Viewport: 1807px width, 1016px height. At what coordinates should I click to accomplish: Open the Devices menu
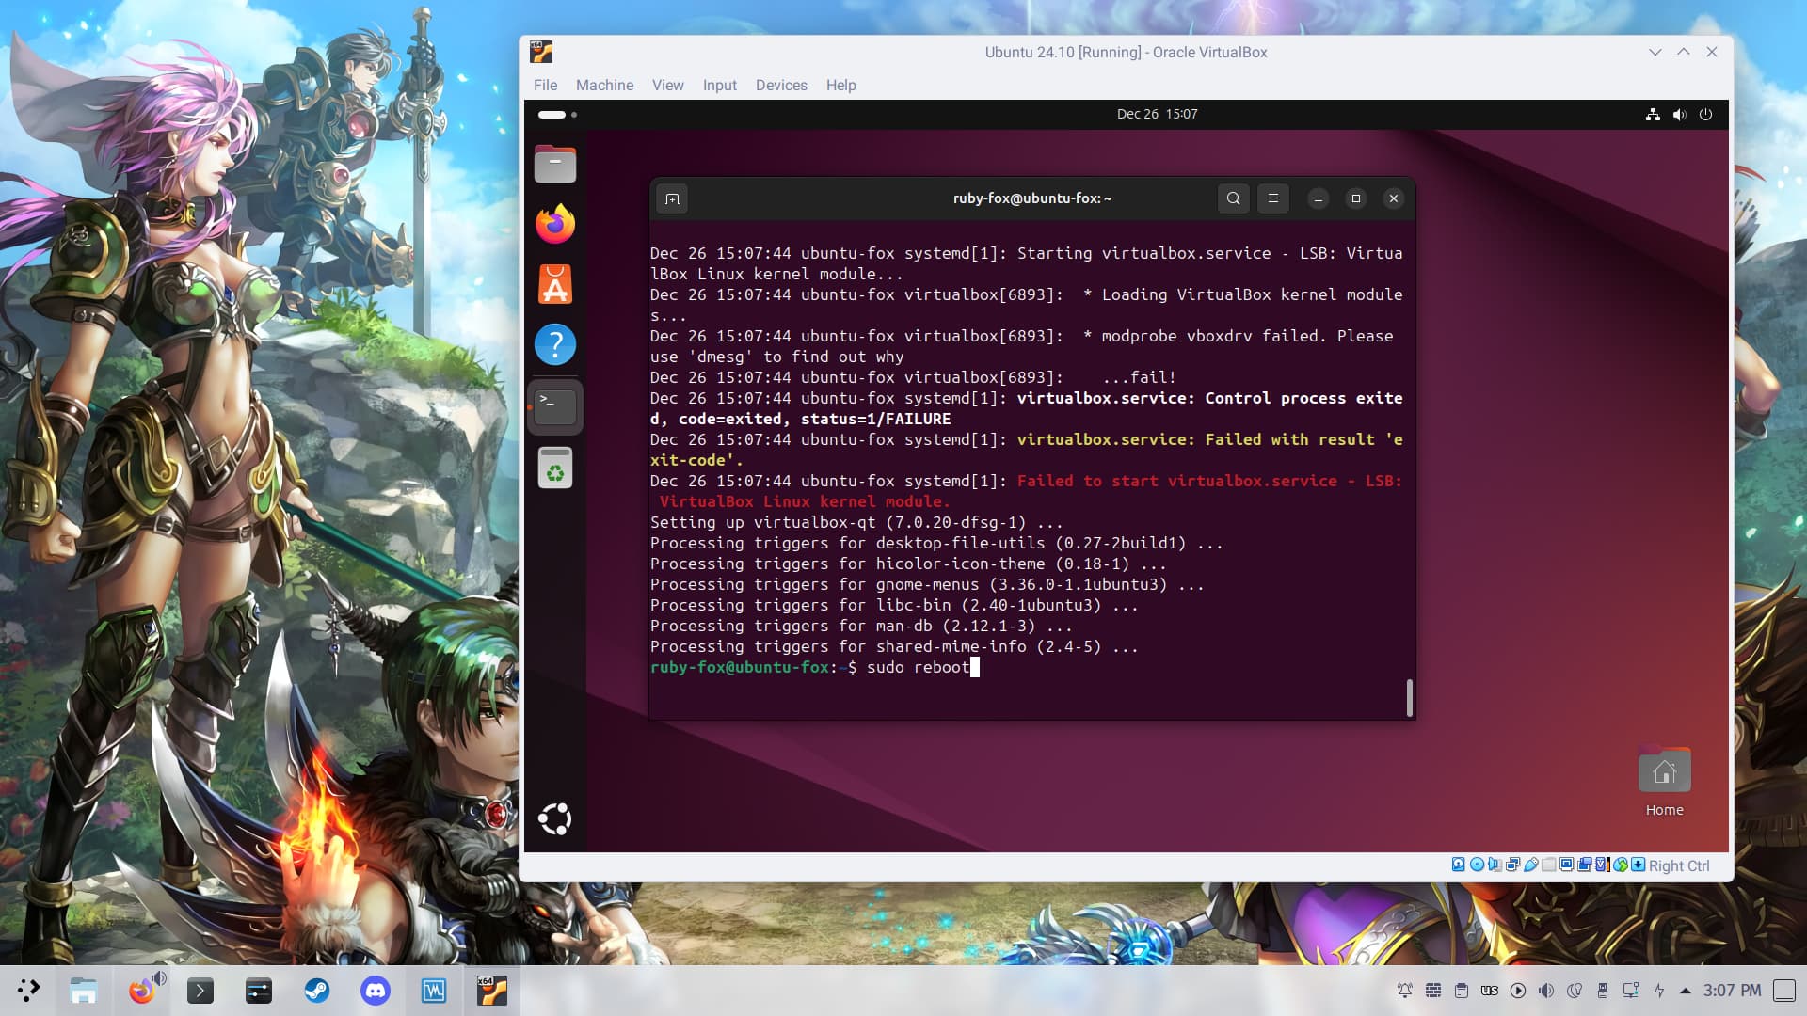tap(780, 86)
